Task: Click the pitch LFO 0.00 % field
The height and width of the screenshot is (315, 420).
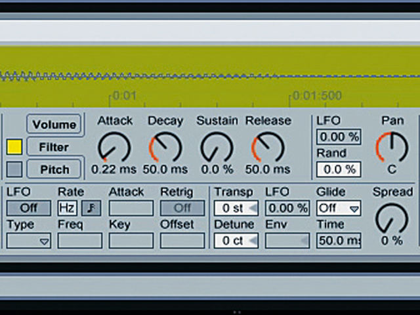Action: tap(287, 208)
